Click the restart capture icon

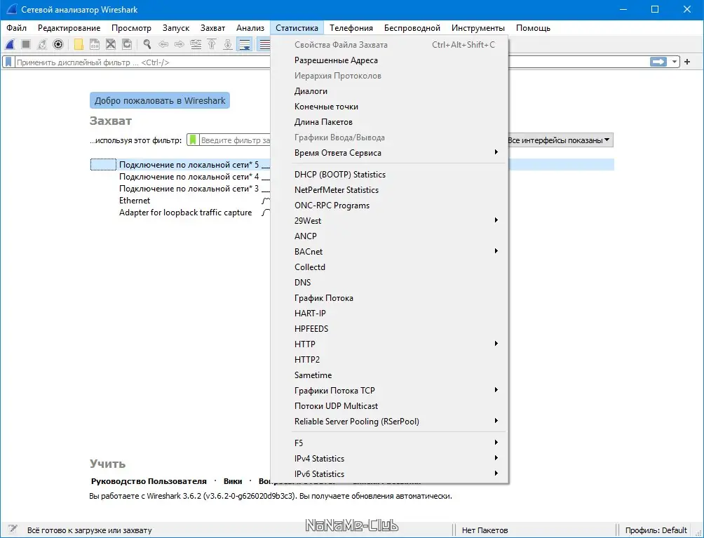click(42, 44)
